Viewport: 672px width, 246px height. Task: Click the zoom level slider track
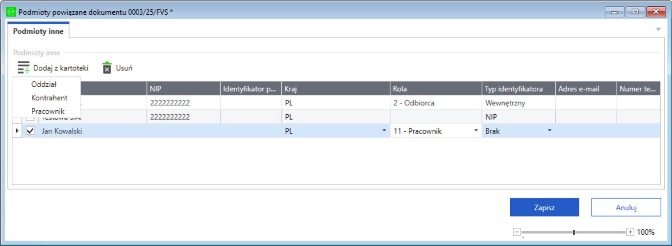point(549,232)
